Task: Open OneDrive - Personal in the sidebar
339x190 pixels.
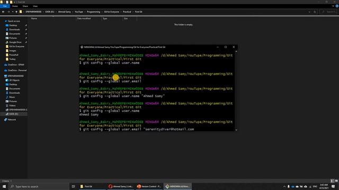Action: [x=17, y=70]
